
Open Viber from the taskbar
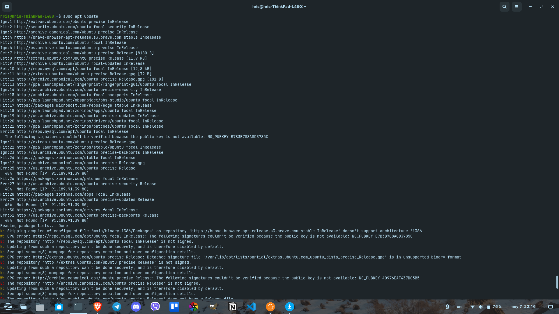point(155,307)
